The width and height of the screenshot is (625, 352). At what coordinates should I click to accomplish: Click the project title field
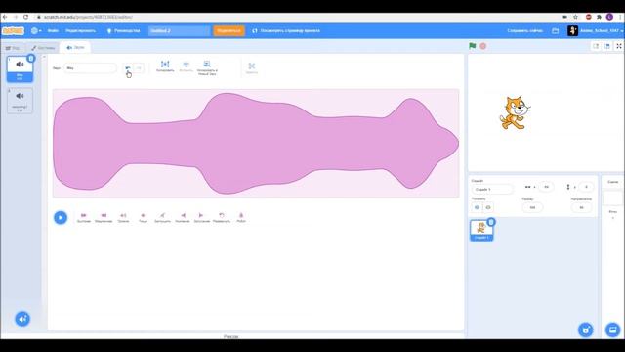pos(180,30)
